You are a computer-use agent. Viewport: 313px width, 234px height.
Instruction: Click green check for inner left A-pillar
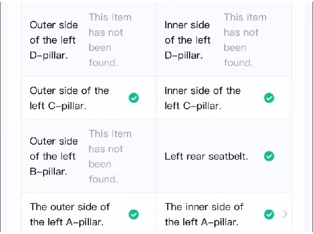269,214
